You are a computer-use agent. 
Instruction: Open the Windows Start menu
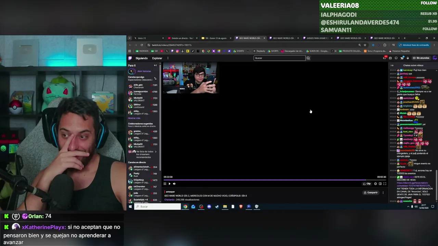tap(130, 207)
